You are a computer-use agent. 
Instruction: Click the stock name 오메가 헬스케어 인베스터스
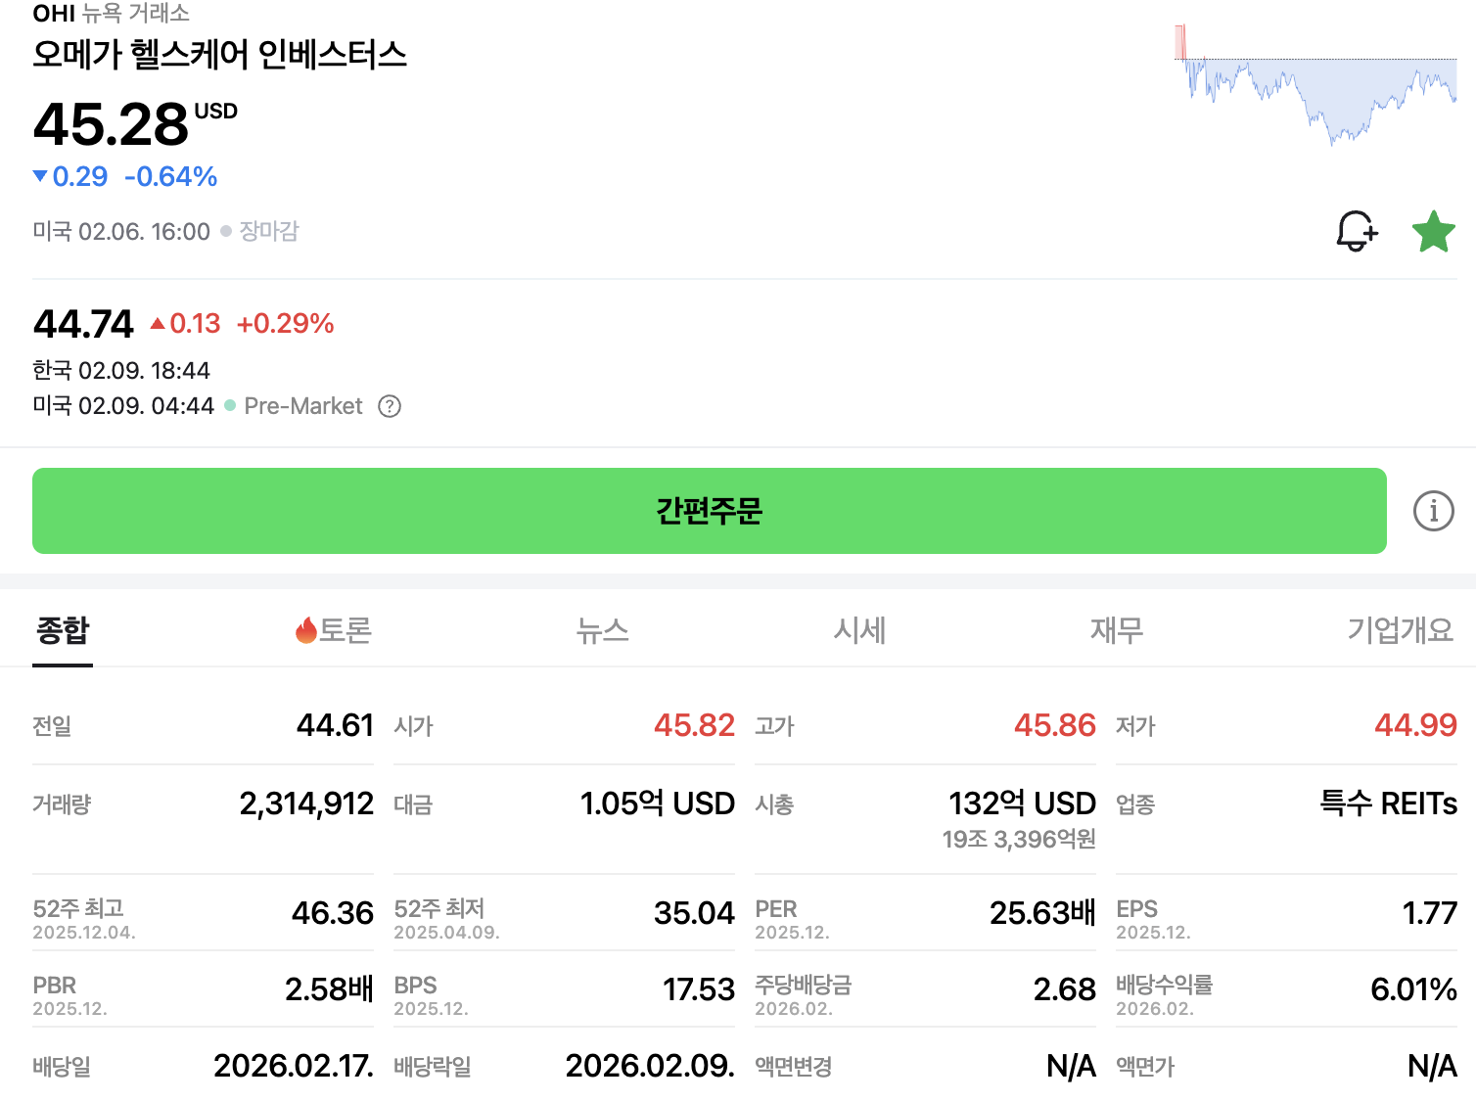coord(219,55)
